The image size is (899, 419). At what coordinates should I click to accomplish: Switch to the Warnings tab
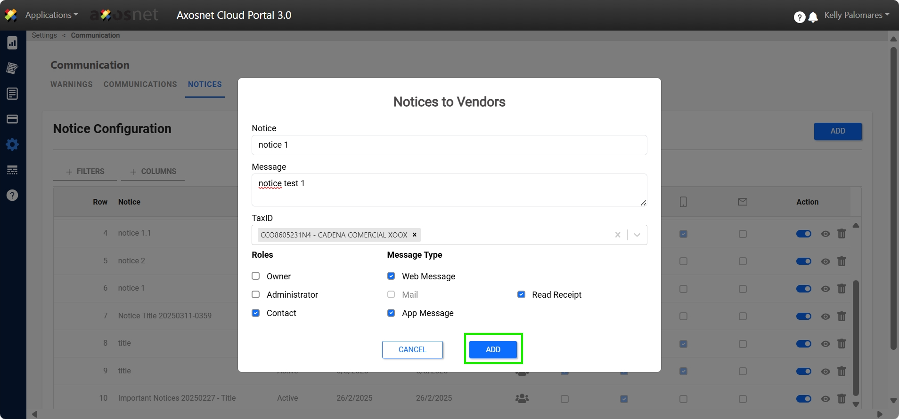pyautogui.click(x=72, y=84)
